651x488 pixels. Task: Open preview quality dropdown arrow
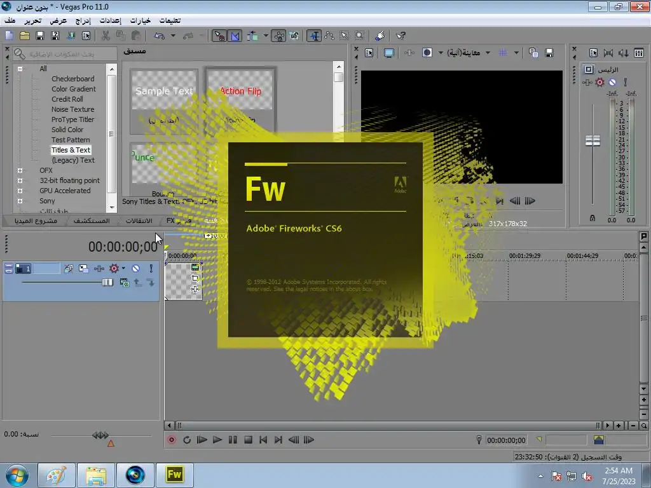pyautogui.click(x=488, y=53)
